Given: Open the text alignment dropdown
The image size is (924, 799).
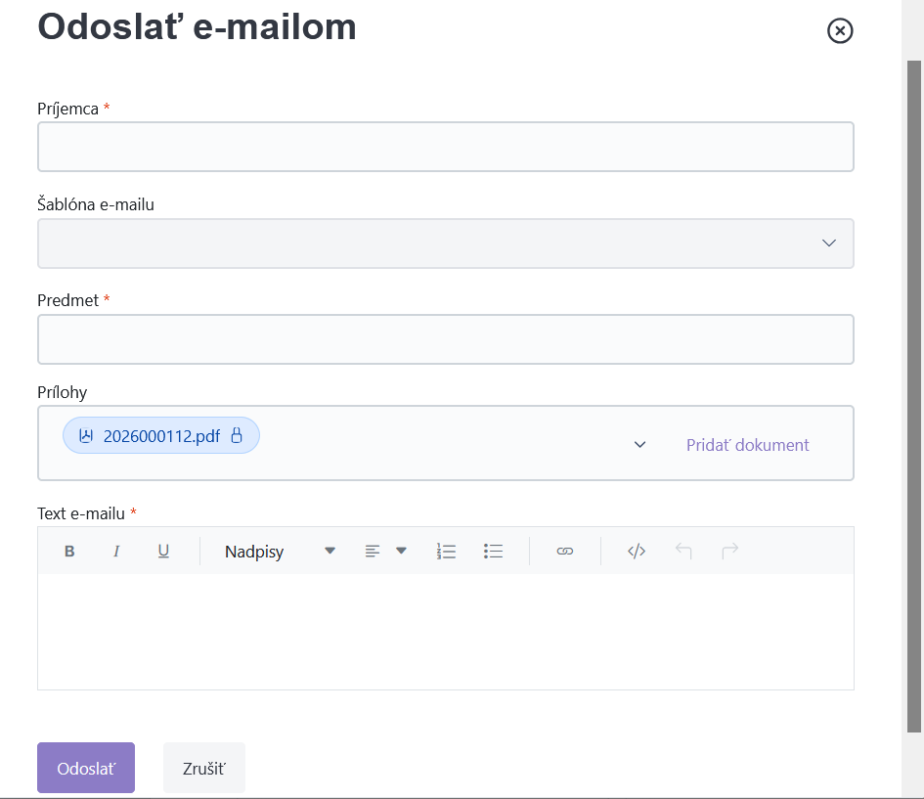Looking at the screenshot, I should pos(385,551).
